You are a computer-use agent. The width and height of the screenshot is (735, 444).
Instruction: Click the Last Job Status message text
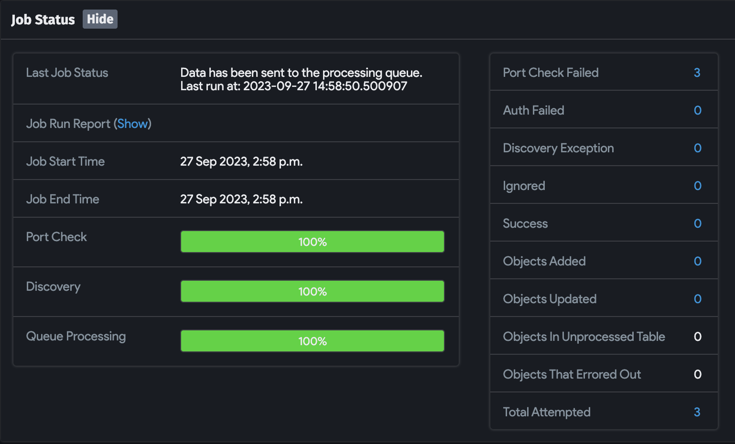point(301,79)
